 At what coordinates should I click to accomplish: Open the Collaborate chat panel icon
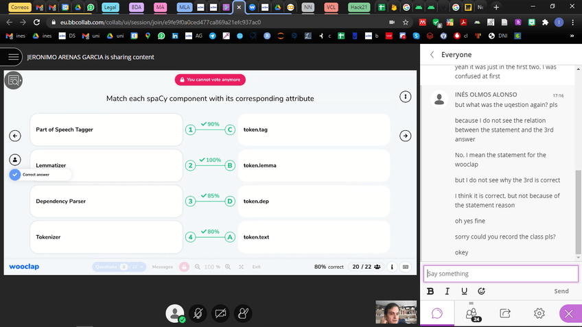point(437,313)
